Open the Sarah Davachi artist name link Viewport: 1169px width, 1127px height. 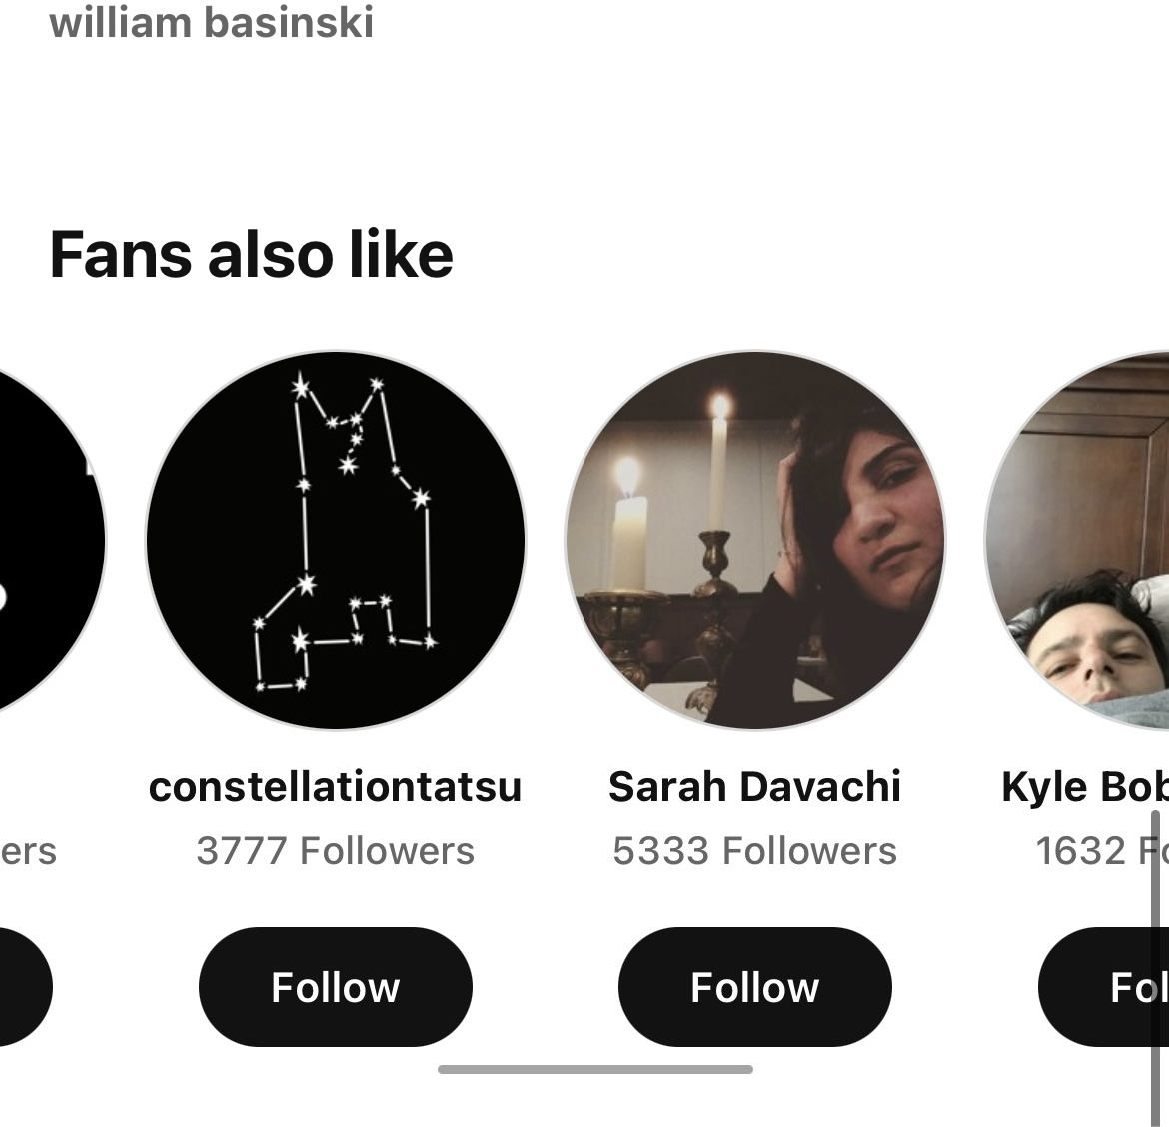point(755,787)
